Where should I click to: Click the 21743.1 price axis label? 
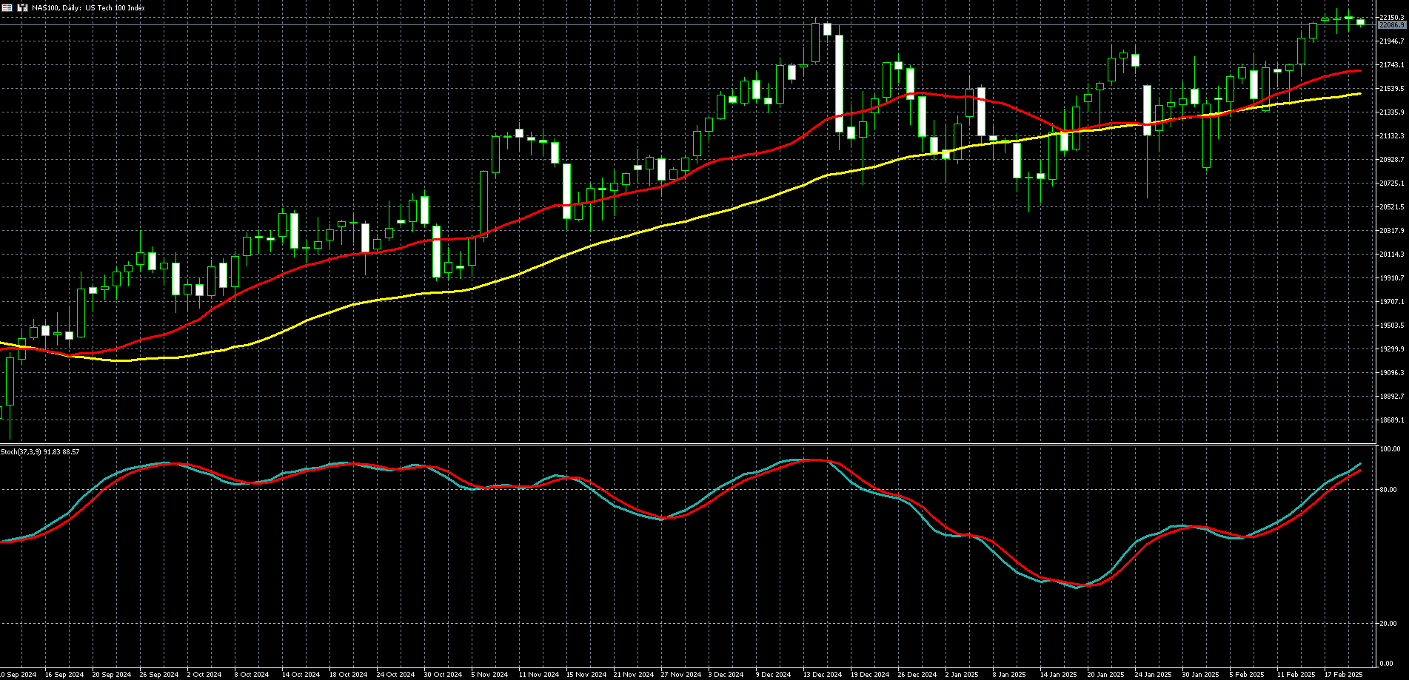[x=1392, y=65]
